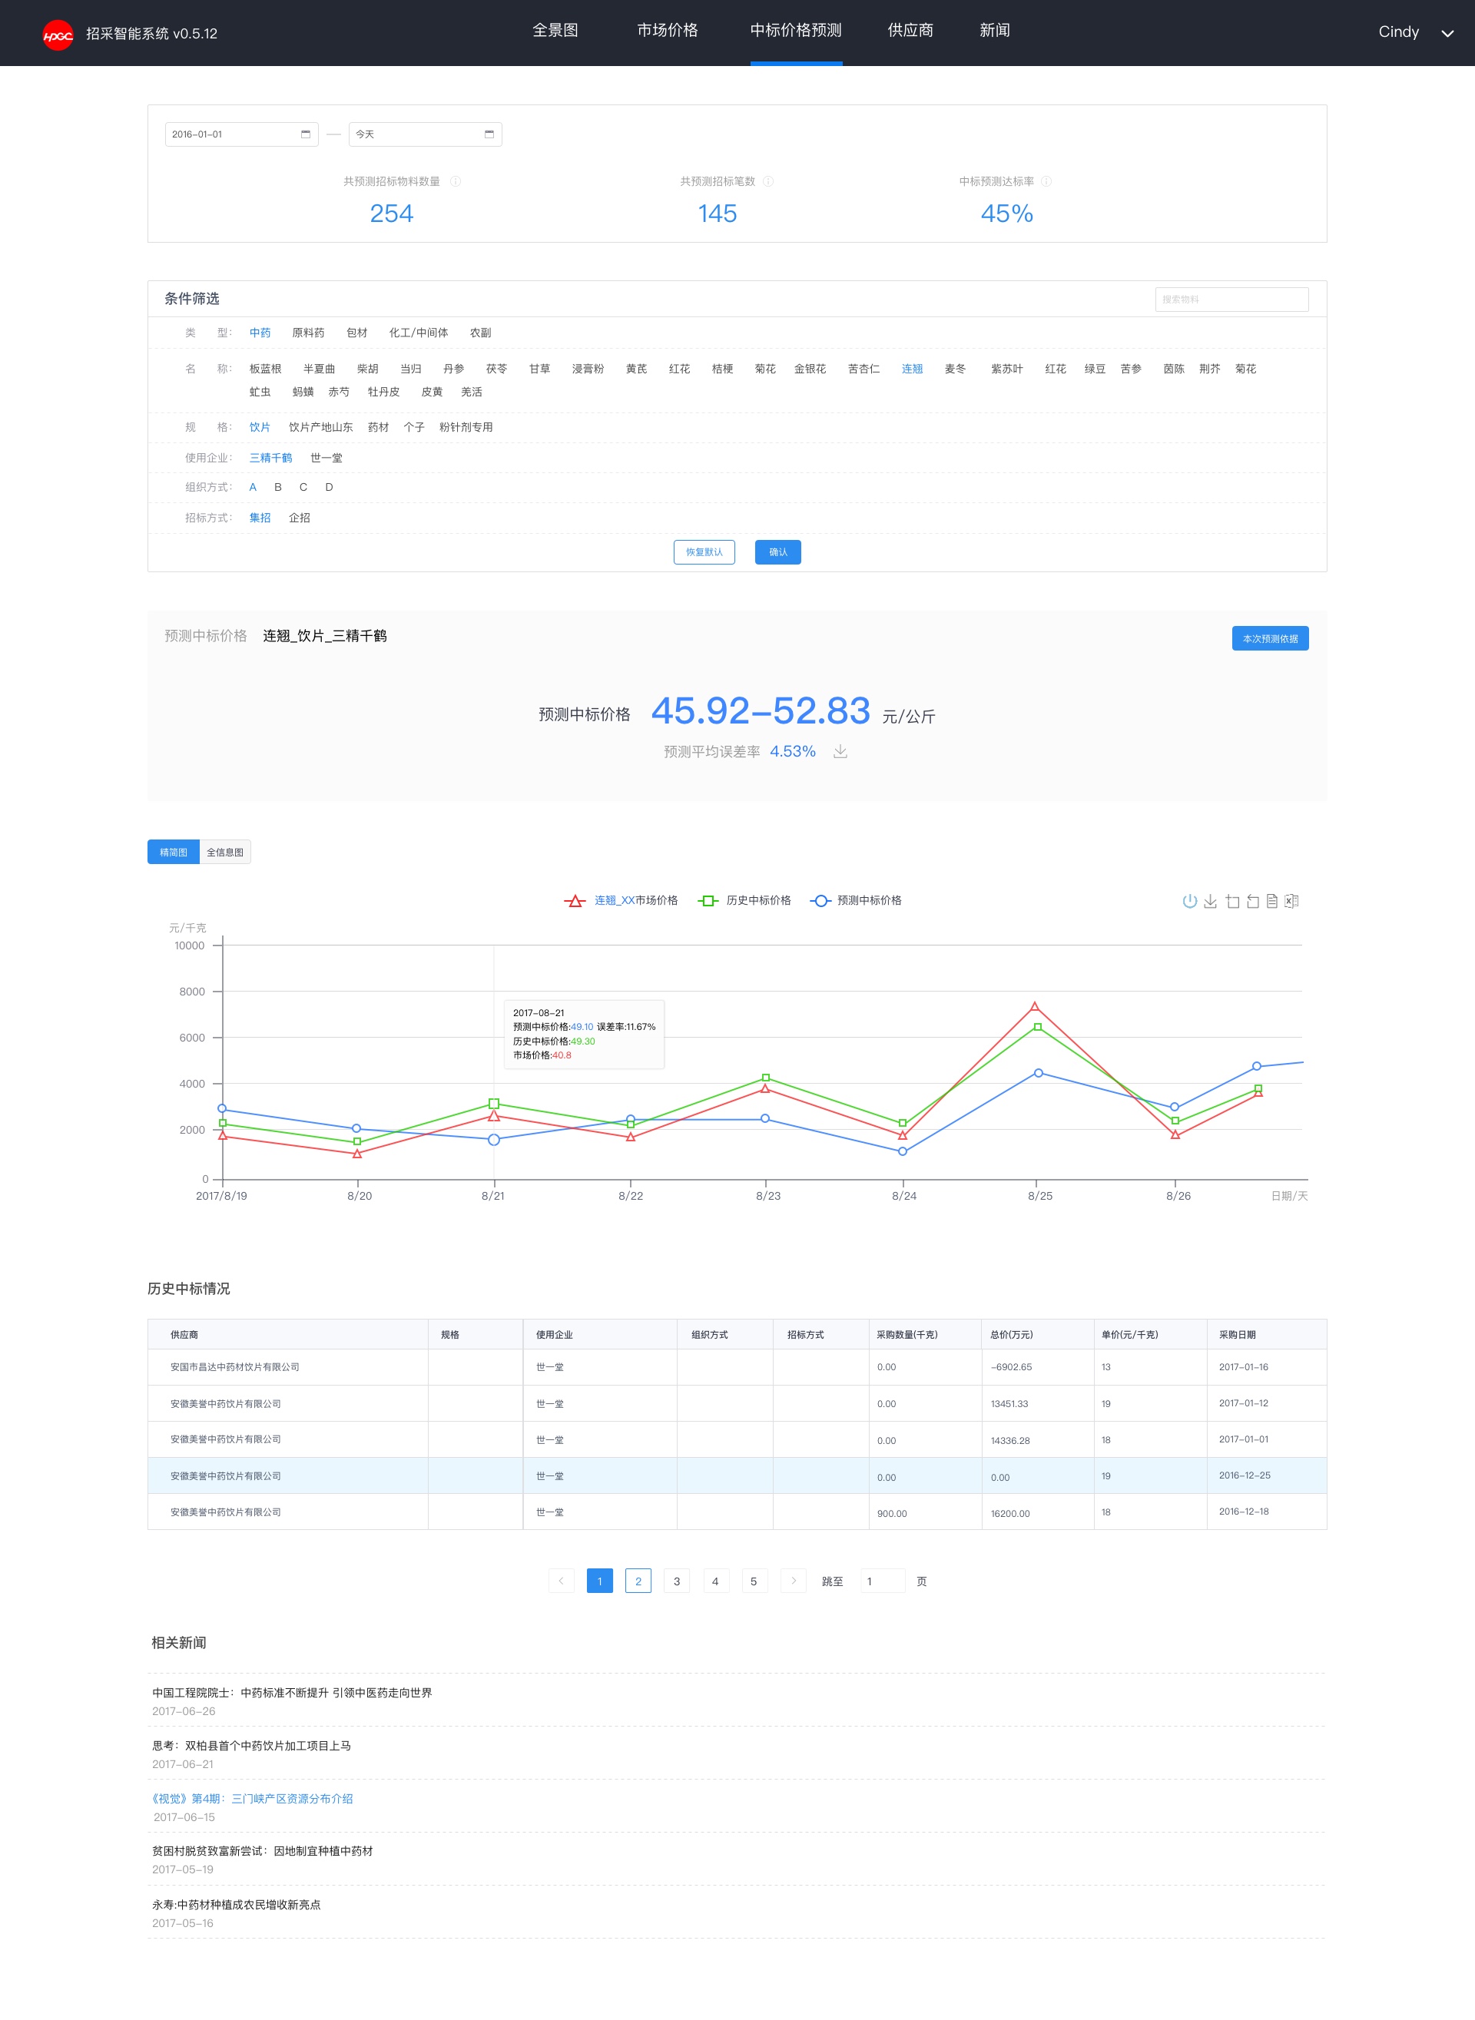This screenshot has height=2020, width=1475.
Task: Click the chart Excel export icon
Action: click(1292, 901)
